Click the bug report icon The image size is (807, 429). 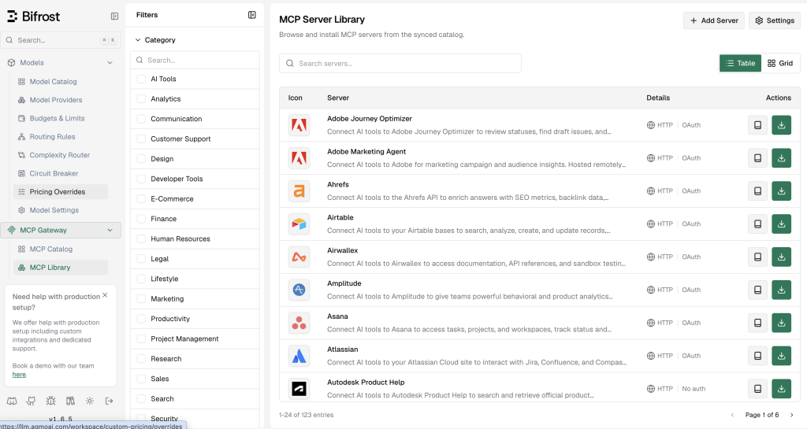[50, 401]
